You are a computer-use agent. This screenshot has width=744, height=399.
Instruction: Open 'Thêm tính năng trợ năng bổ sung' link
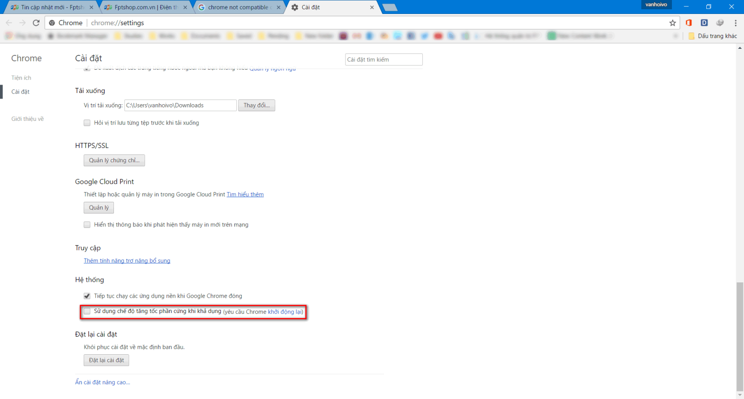click(x=127, y=261)
